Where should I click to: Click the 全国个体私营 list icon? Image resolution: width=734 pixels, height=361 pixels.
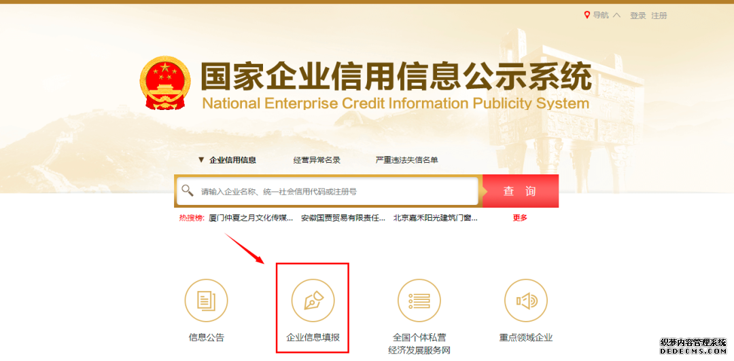coord(419,300)
